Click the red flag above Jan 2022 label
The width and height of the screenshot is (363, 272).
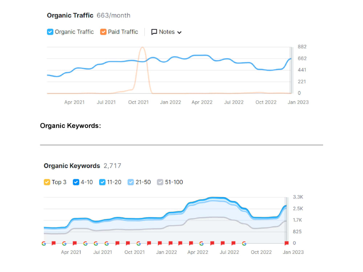[171, 243]
